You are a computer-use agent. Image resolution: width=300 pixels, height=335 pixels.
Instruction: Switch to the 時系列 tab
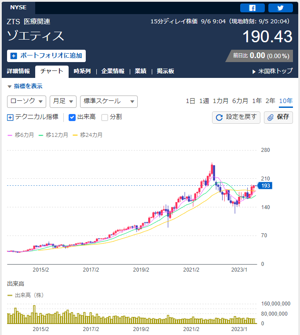coord(82,71)
